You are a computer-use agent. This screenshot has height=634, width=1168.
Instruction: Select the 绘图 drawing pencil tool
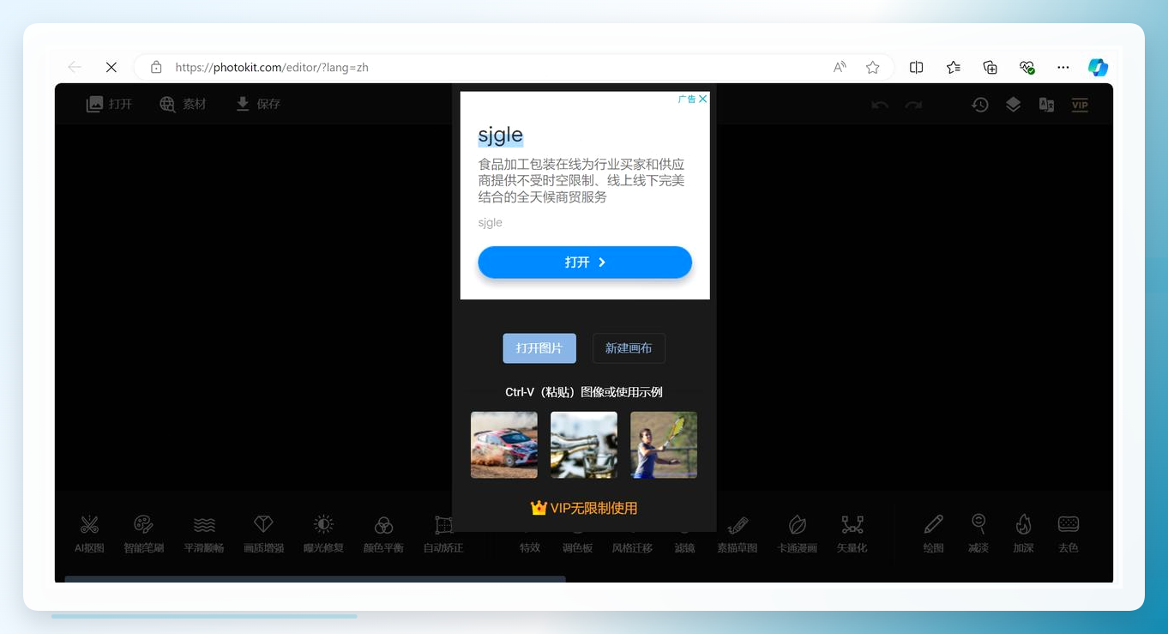934,534
